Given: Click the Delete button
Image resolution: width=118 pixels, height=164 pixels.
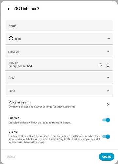Looking at the screenshot, I should click(11, 157).
